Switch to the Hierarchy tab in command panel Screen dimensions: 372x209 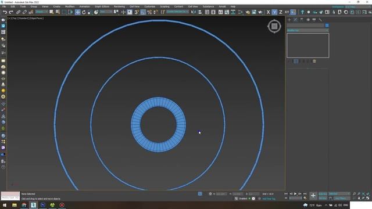(x=302, y=20)
